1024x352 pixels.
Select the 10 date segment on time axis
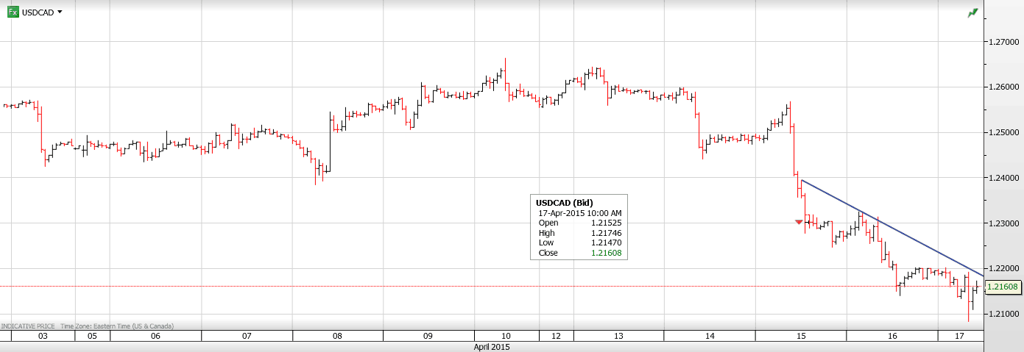tap(506, 336)
